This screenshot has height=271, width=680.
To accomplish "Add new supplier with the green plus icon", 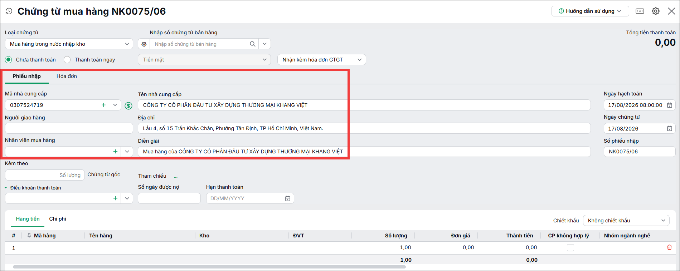I will pos(103,105).
